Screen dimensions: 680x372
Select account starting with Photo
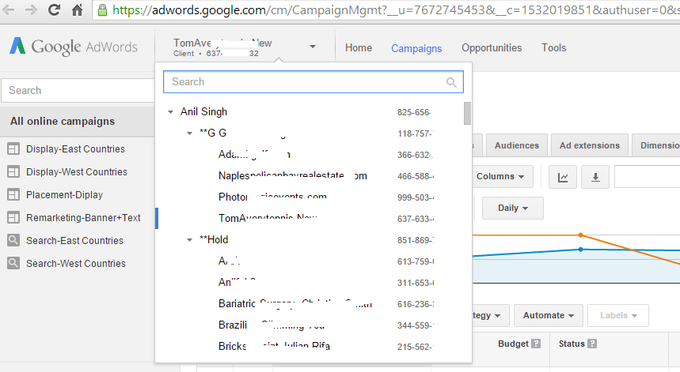(272, 197)
